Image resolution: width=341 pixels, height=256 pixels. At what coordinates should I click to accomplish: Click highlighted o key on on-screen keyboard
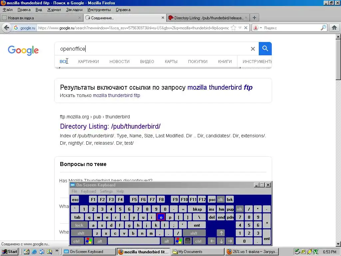click(x=161, y=217)
